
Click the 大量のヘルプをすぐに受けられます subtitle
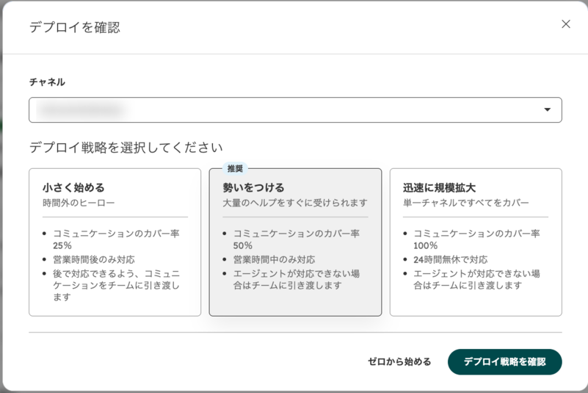[x=295, y=203]
